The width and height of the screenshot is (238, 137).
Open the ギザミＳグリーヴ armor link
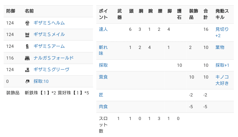51,70
